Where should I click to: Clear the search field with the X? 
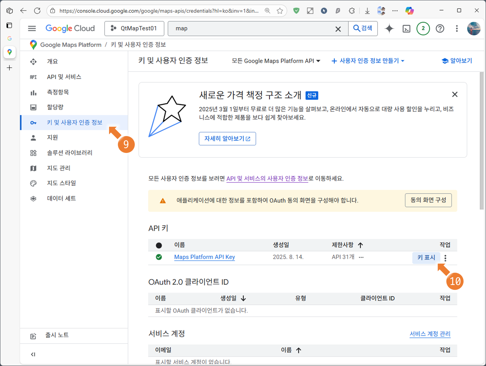(x=338, y=29)
